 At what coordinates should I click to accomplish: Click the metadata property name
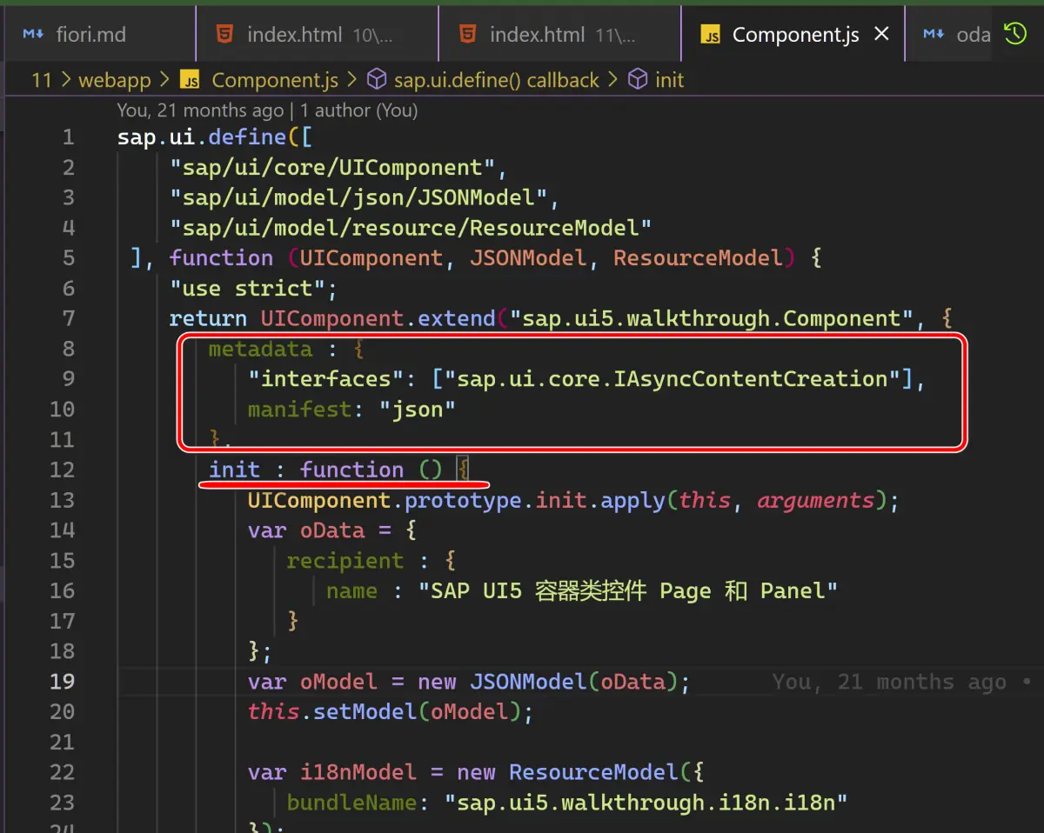pos(260,349)
